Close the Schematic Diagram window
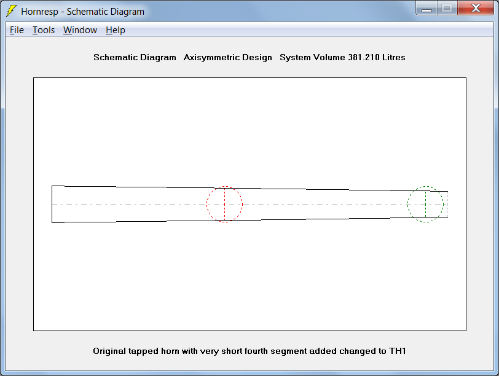This screenshot has height=376, width=499. click(x=476, y=8)
